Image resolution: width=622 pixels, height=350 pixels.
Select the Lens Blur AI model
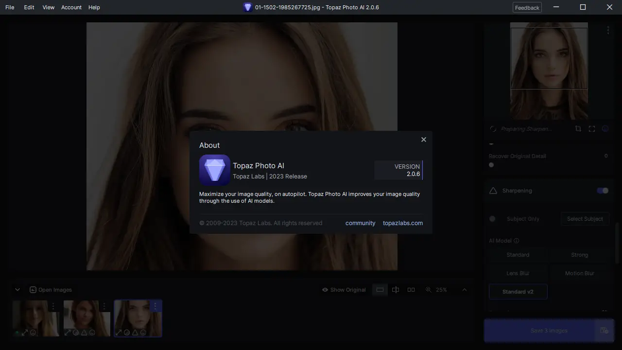pos(518,273)
